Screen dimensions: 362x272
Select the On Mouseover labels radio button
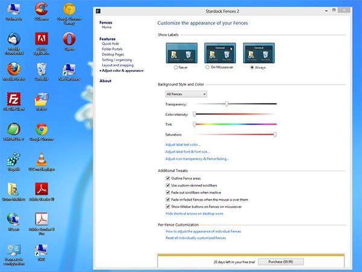(208, 67)
